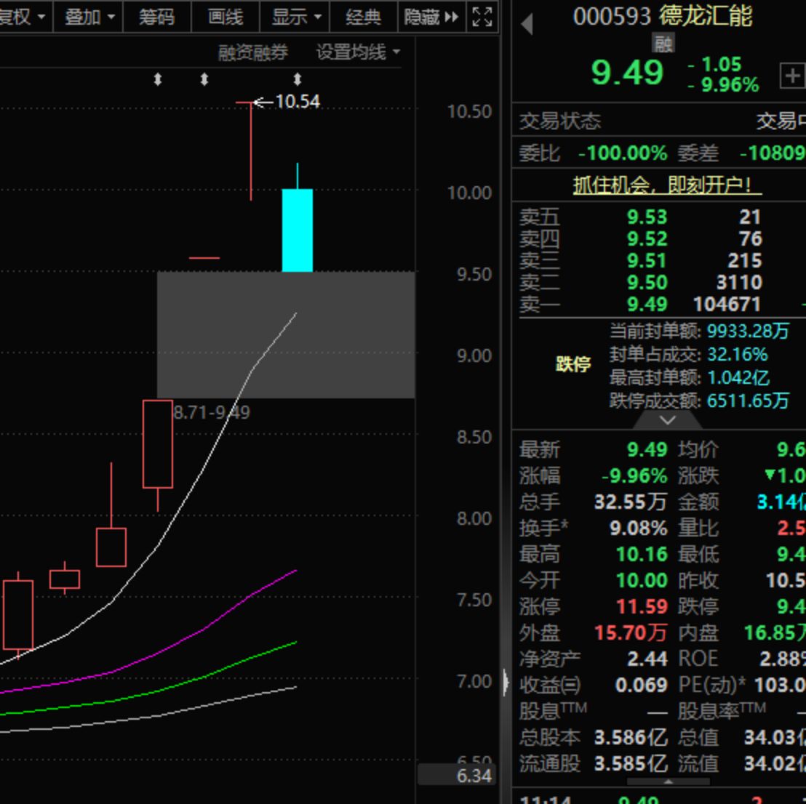Viewport: 806px width, 804px height.
Task: Click the 外盘 15.70万 value
Action: (x=631, y=633)
